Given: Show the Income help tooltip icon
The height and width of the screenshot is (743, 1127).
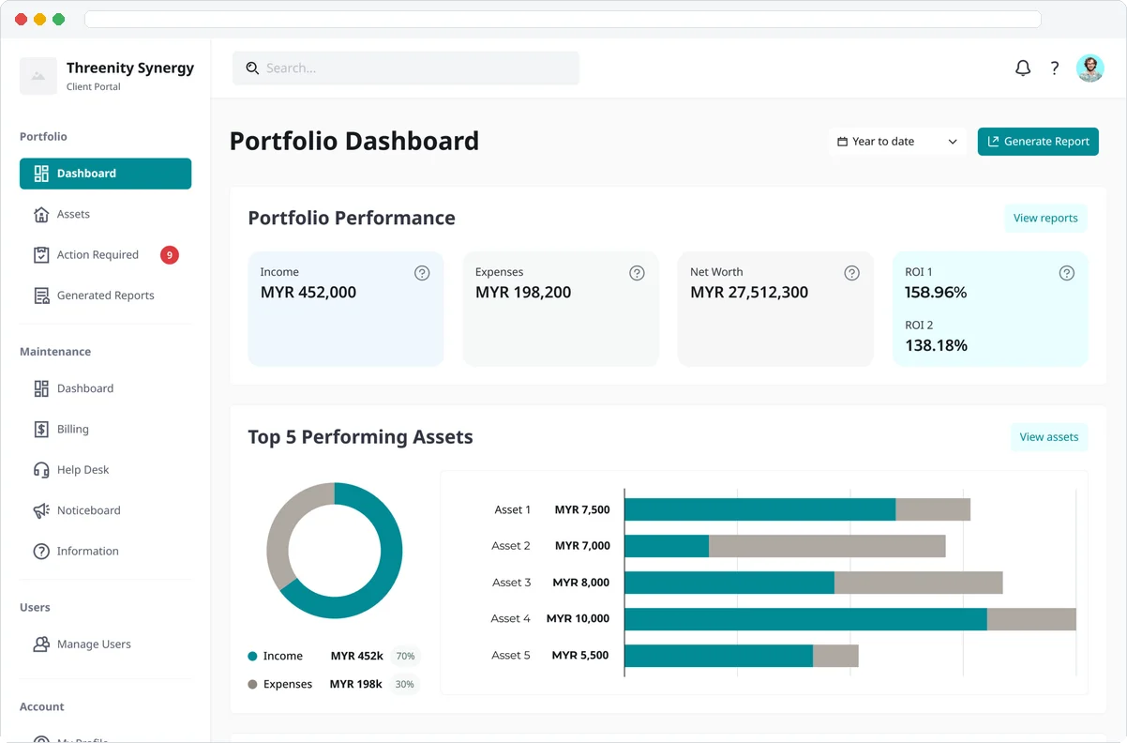Looking at the screenshot, I should (x=422, y=273).
